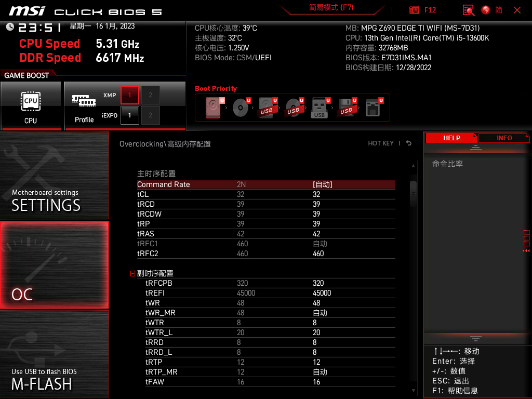Edit the tRCD value 39
Viewport: 532px width, 399px height.
[316, 204]
